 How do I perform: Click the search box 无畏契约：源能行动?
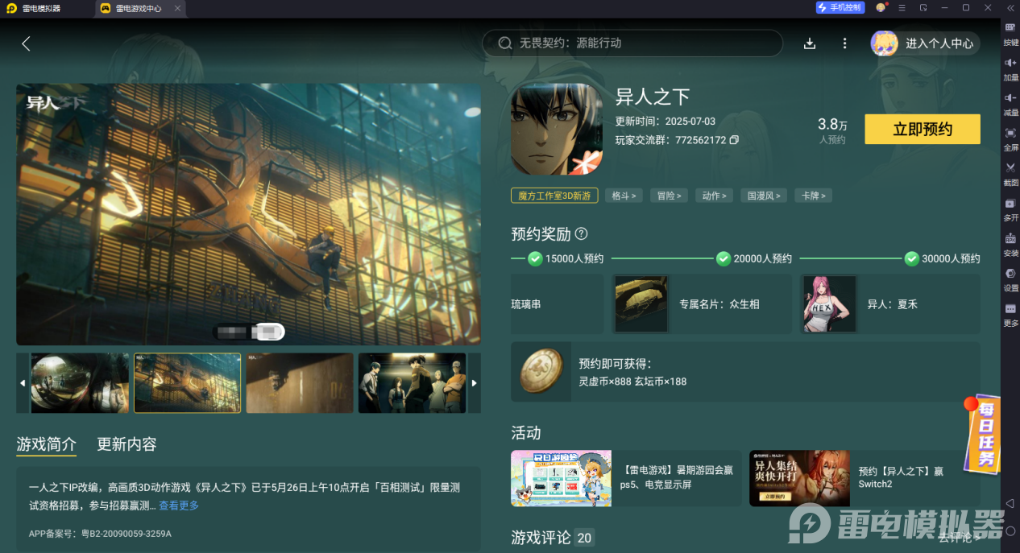(x=632, y=43)
